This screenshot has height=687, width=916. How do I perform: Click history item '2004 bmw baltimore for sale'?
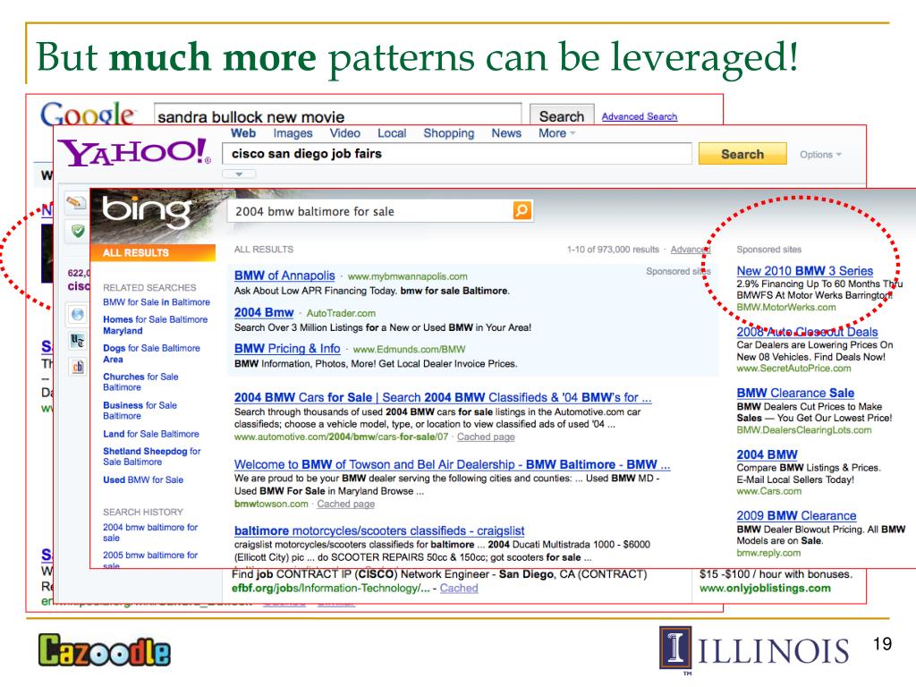pyautogui.click(x=150, y=532)
